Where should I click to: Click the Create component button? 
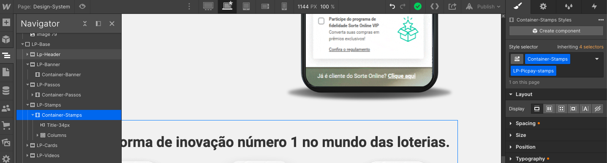click(x=556, y=31)
